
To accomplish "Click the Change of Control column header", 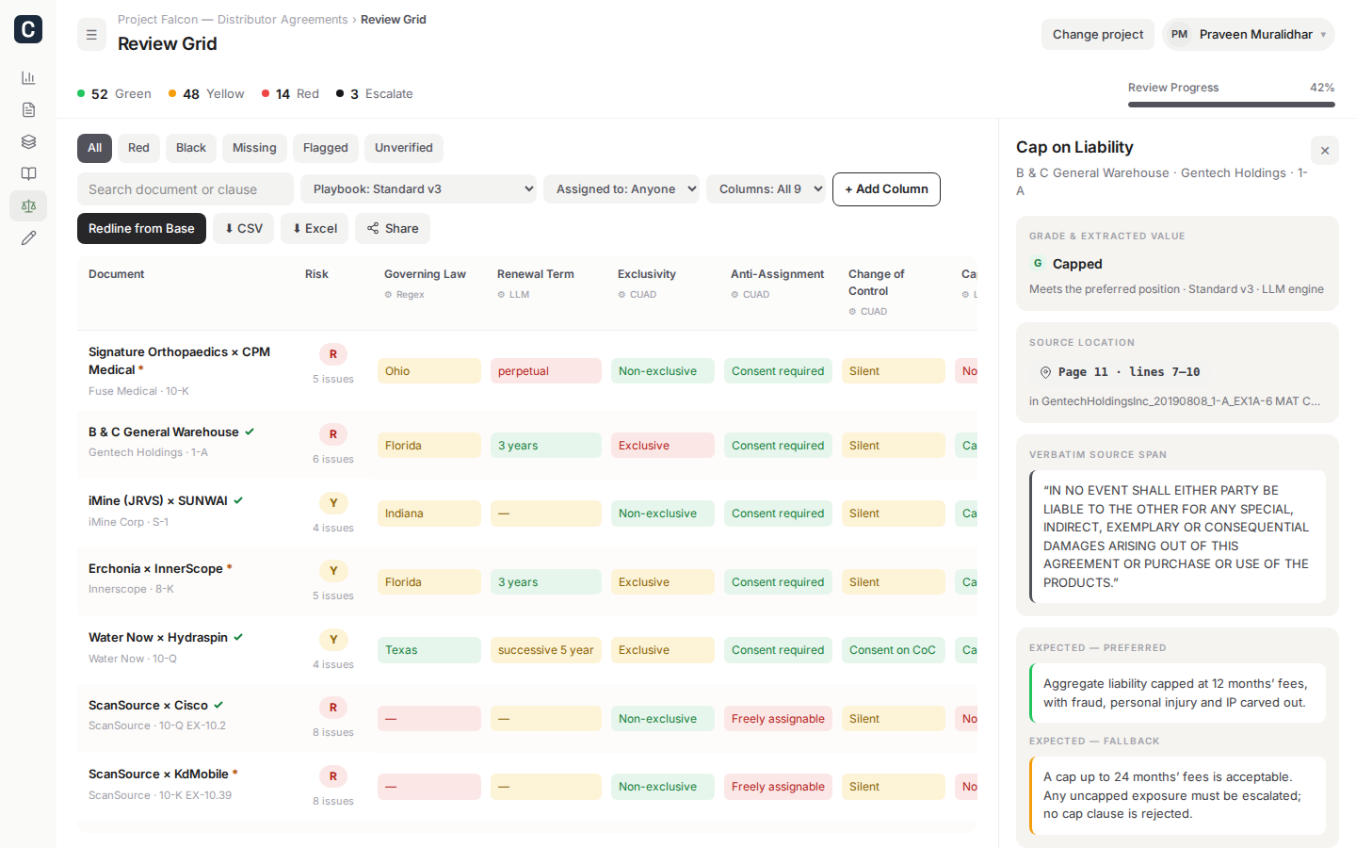I will [876, 283].
